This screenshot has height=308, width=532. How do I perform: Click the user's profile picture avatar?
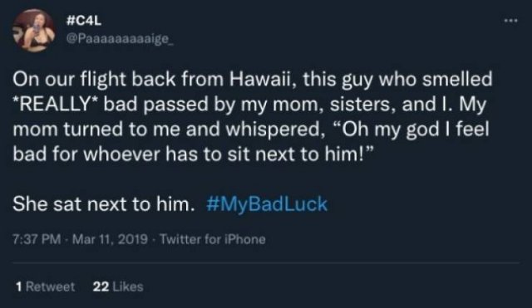coord(34,31)
